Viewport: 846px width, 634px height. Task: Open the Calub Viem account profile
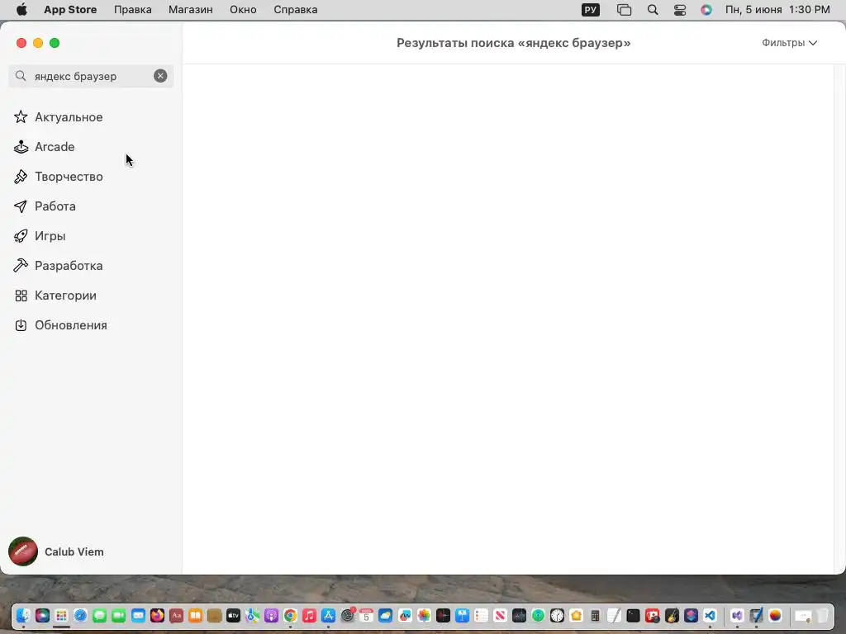(57, 551)
